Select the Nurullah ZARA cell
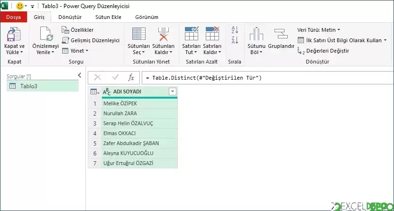This screenshot has height=211, width=394. coord(139,113)
